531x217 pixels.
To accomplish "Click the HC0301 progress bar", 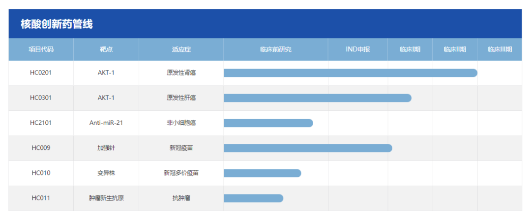I will click(318, 98).
